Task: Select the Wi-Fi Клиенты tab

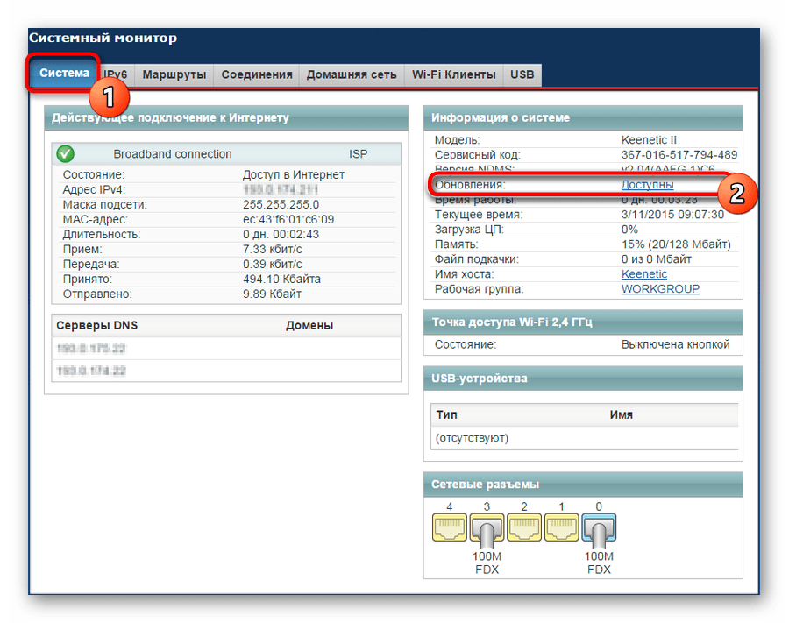Action: (x=454, y=75)
